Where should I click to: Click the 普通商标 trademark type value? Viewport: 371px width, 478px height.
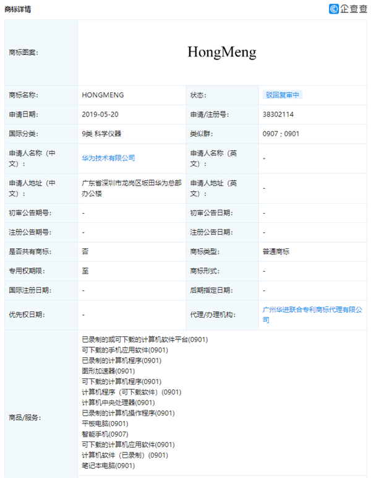tap(276, 251)
